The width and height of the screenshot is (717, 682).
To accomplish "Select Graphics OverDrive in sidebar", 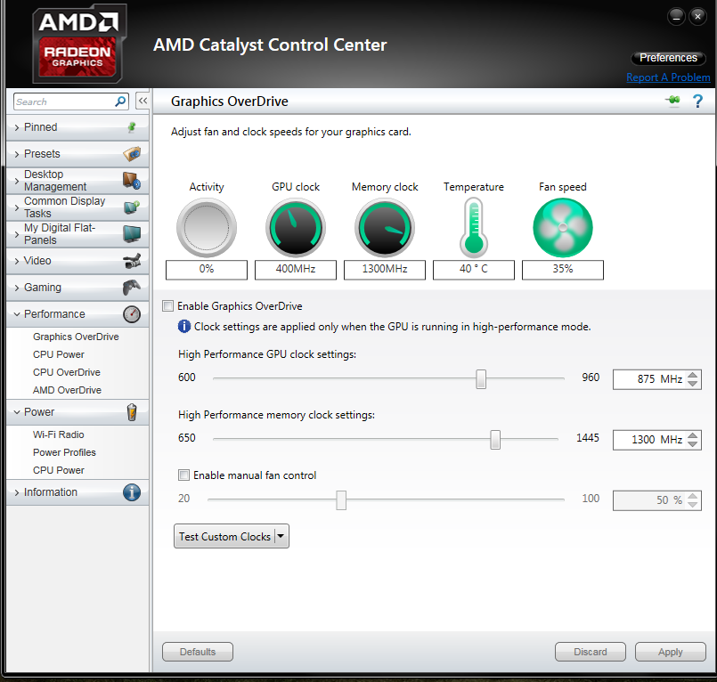I will click(x=76, y=337).
